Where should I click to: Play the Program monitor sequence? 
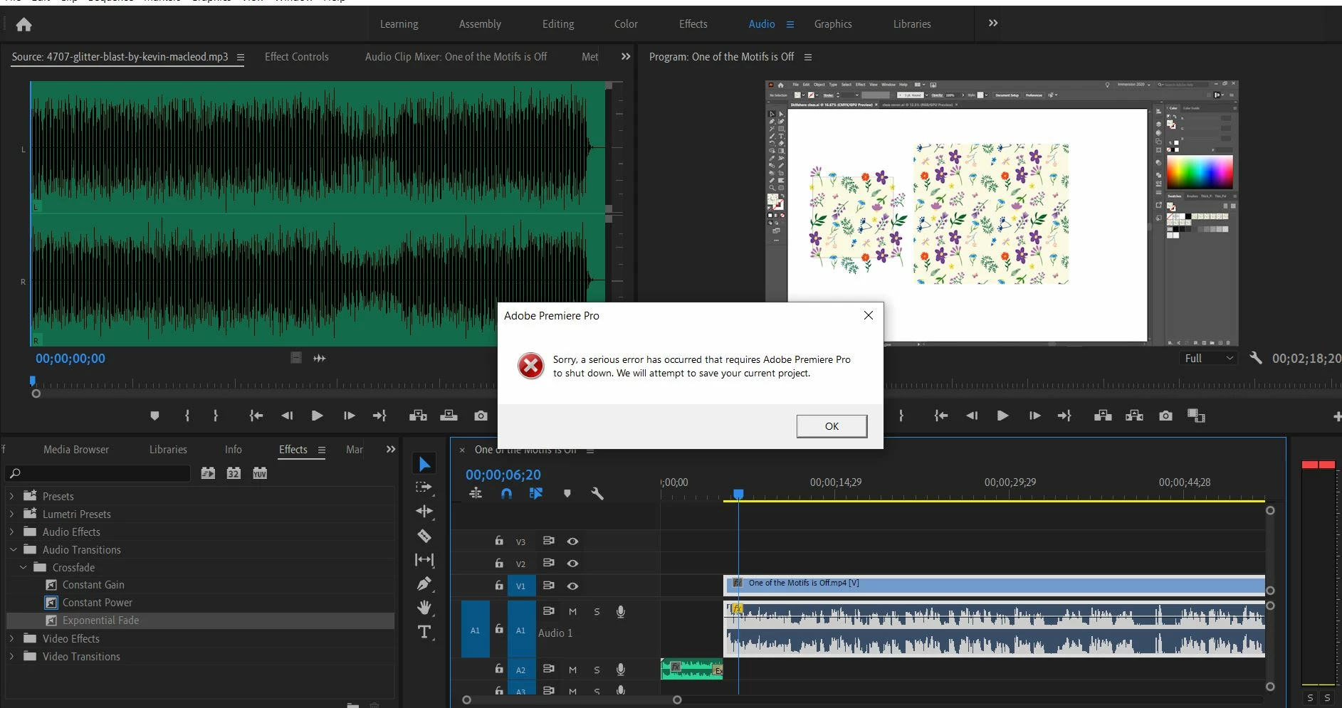pyautogui.click(x=1002, y=416)
